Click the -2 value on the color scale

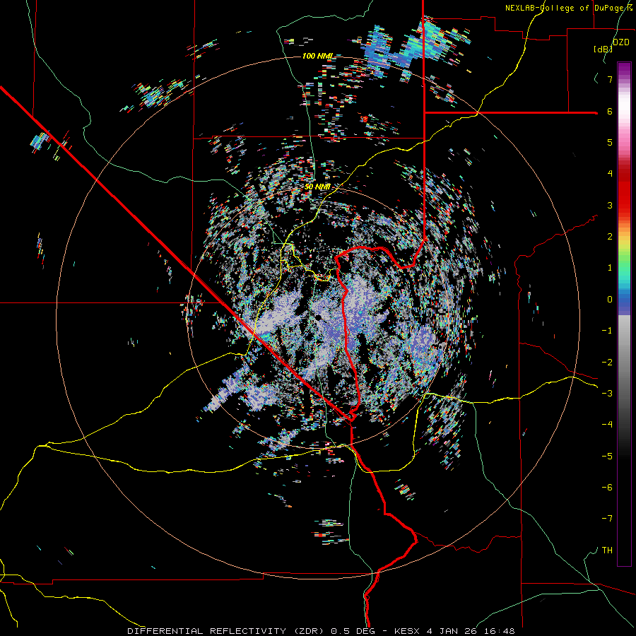click(607, 363)
